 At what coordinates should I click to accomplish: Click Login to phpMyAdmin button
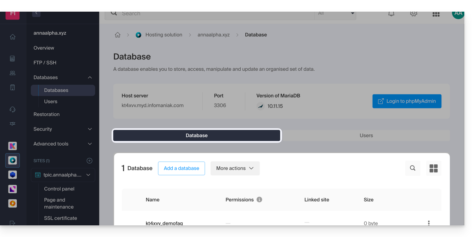(x=407, y=101)
